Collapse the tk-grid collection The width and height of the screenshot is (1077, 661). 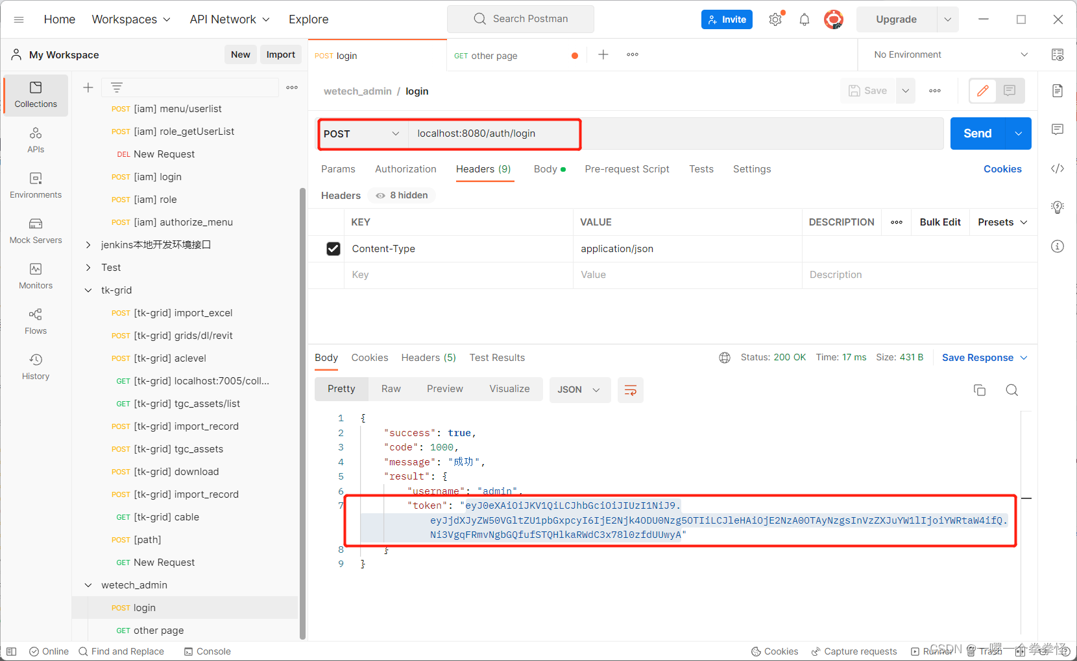tap(88, 290)
